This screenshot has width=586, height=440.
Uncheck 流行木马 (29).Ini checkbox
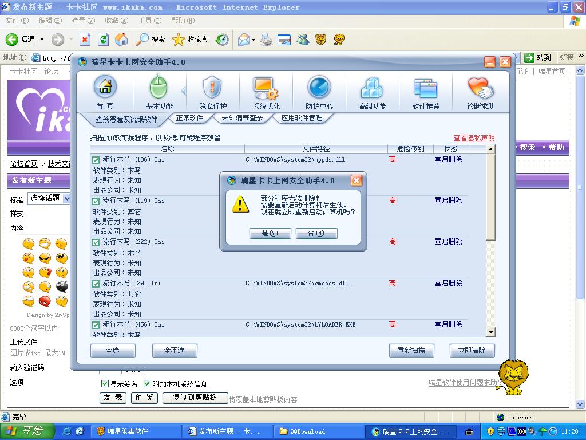(96, 284)
